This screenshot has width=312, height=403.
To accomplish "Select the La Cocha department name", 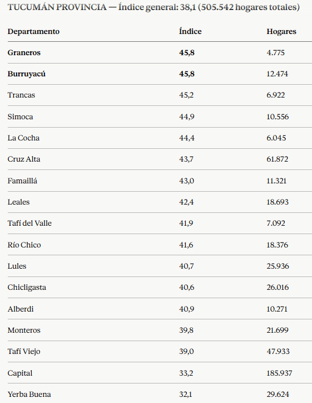I will click(x=23, y=138).
